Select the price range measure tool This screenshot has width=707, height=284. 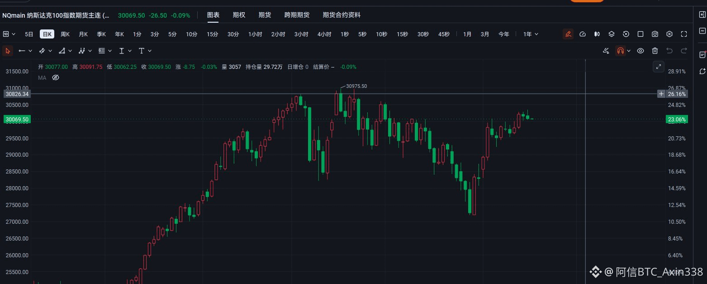122,51
